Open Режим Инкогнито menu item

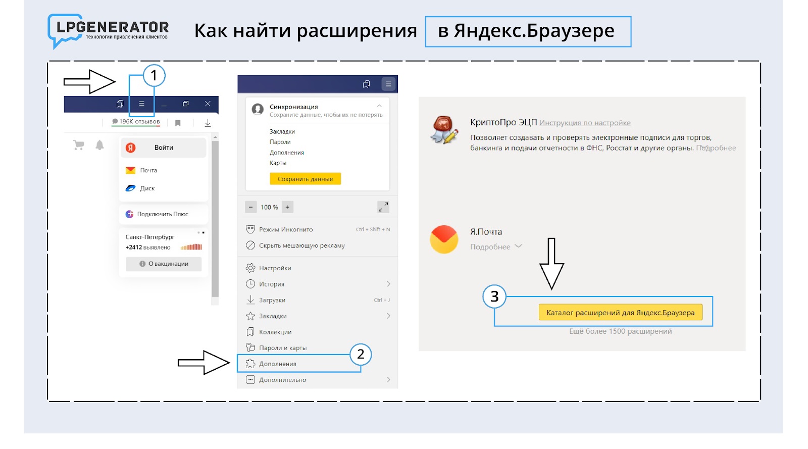[x=318, y=229]
